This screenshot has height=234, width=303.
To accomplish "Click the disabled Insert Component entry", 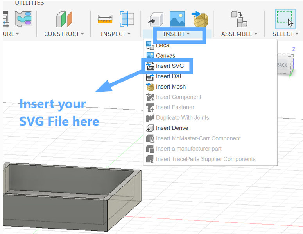I will coord(210,97).
